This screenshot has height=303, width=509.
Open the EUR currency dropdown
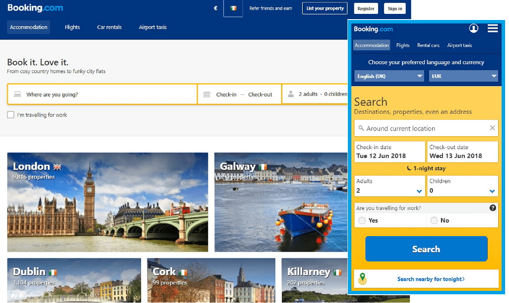click(463, 76)
